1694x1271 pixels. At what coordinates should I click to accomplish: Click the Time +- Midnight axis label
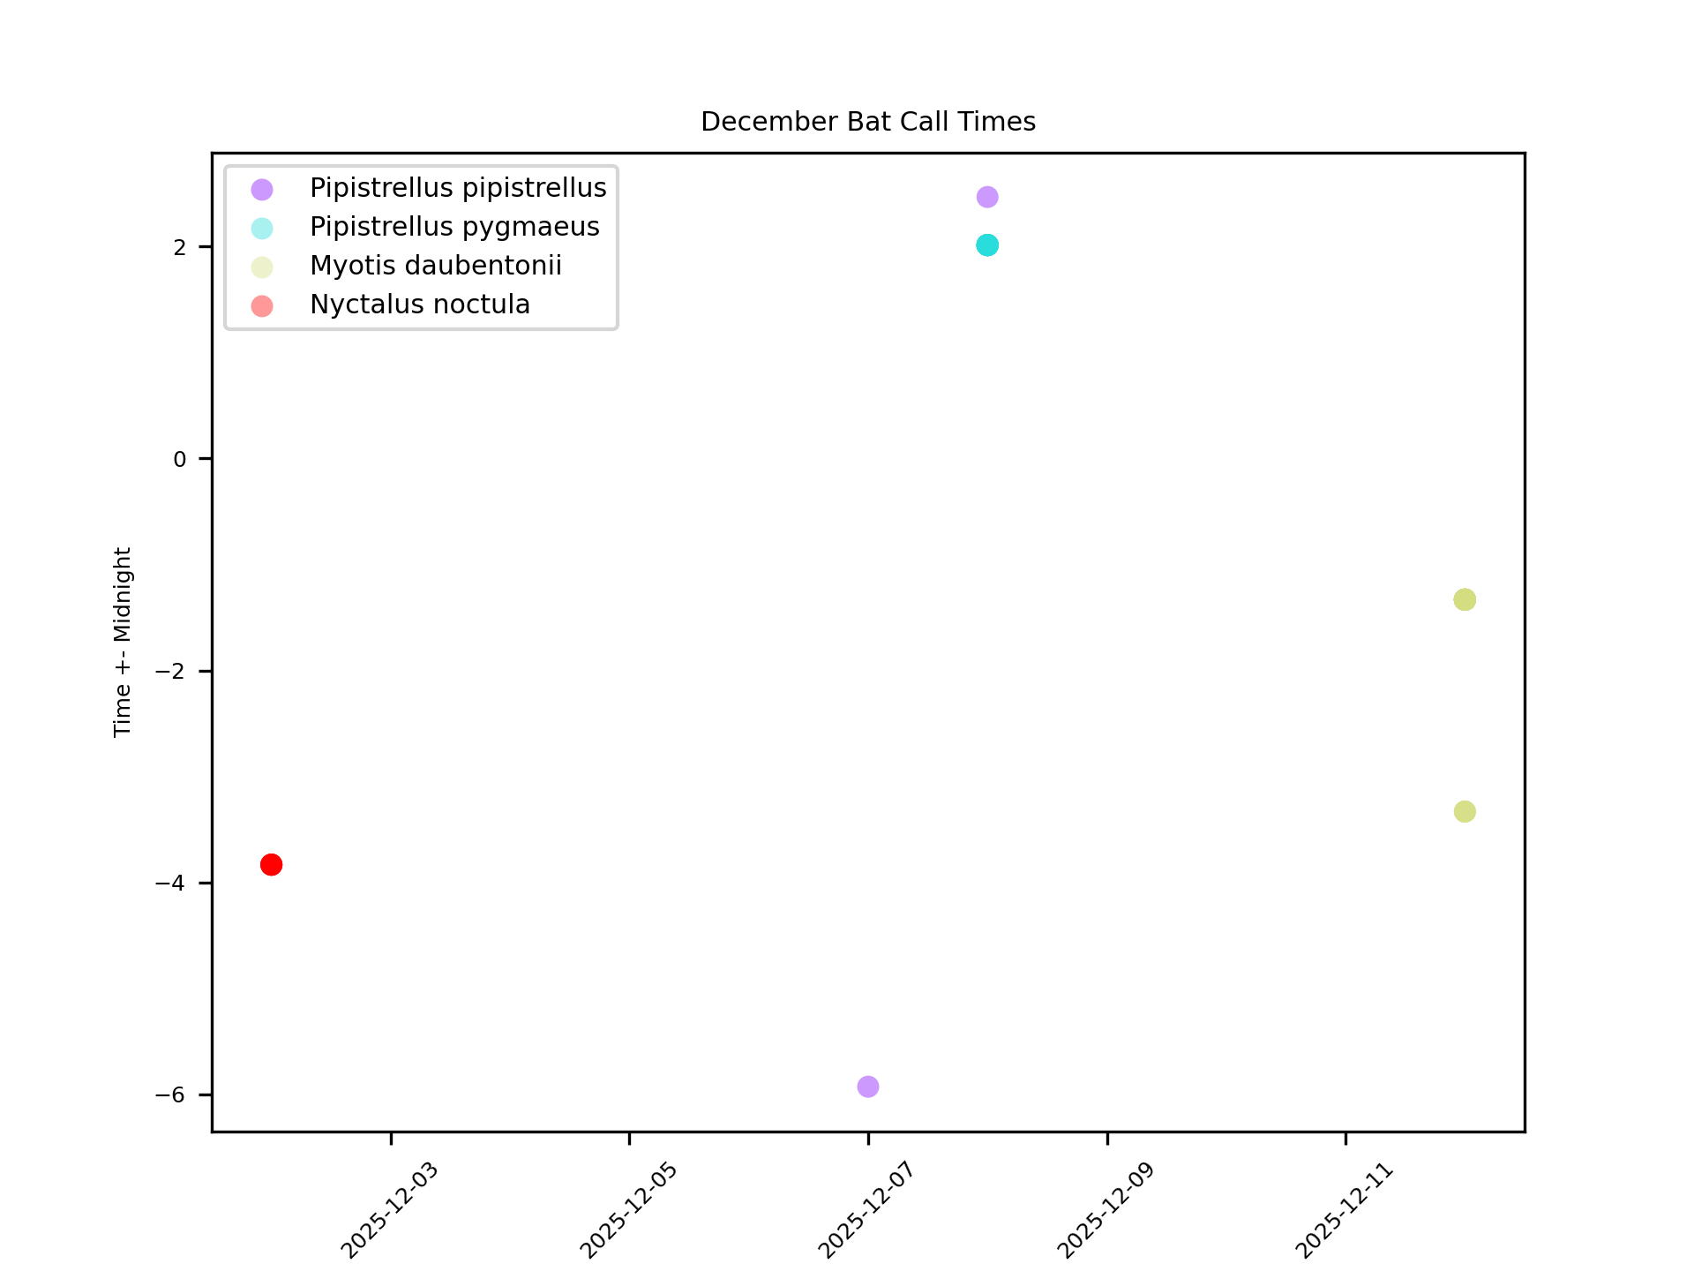click(x=123, y=642)
